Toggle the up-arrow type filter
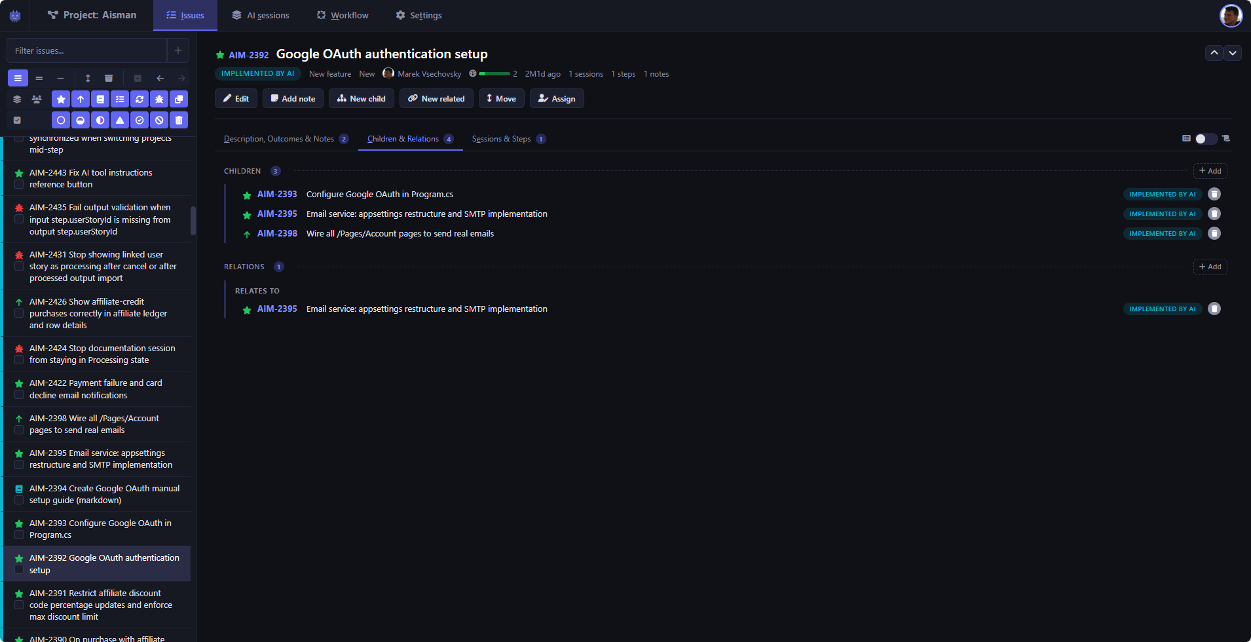1251x642 pixels. coord(81,100)
